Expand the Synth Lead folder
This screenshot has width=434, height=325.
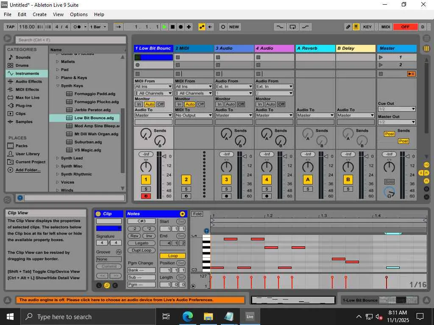[x=58, y=158]
